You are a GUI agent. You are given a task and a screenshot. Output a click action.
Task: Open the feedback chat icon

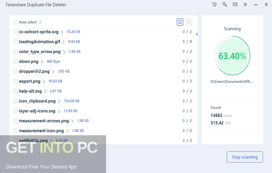point(235,5)
